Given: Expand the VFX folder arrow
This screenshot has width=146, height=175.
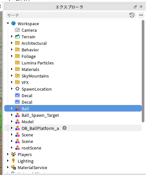Looking at the screenshot, I should [x=12, y=82].
